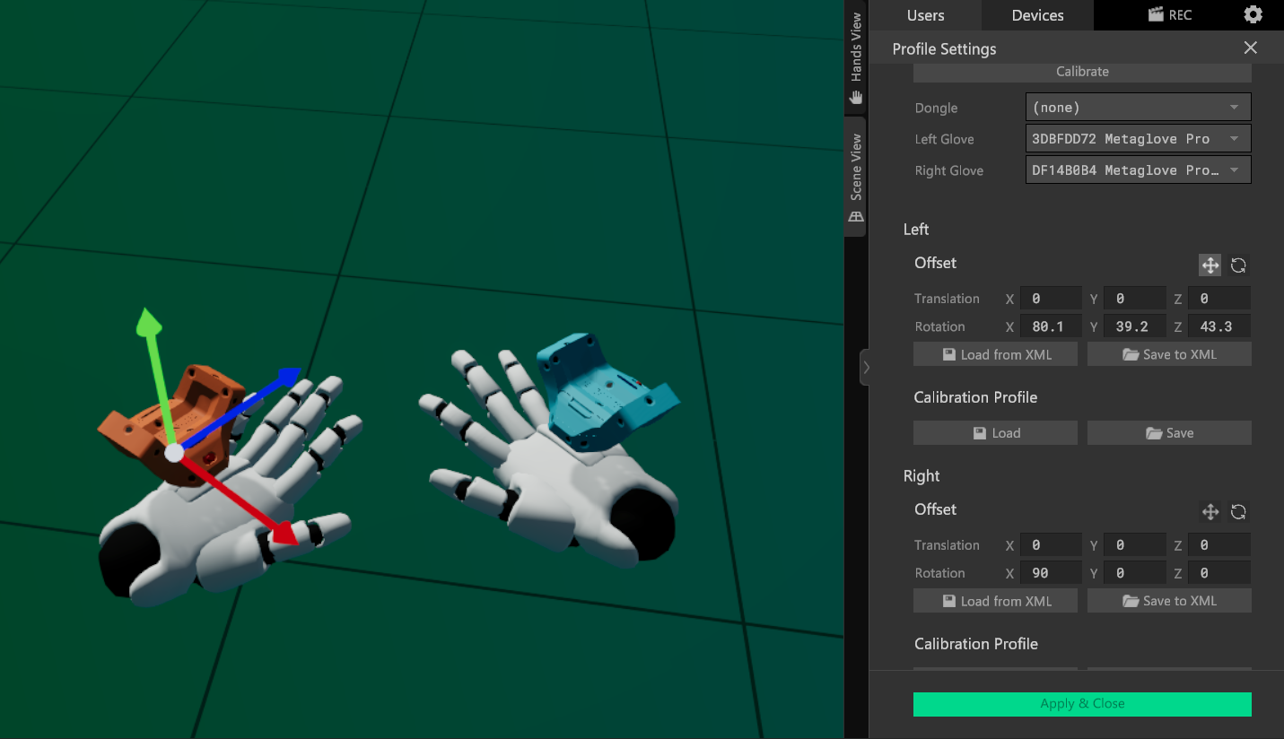Switch to Hands View side tab

pos(856,57)
